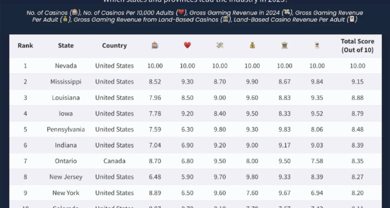Click the Total Score column header
Image resolution: width=390 pixels, height=208 pixels.
pos(357,45)
